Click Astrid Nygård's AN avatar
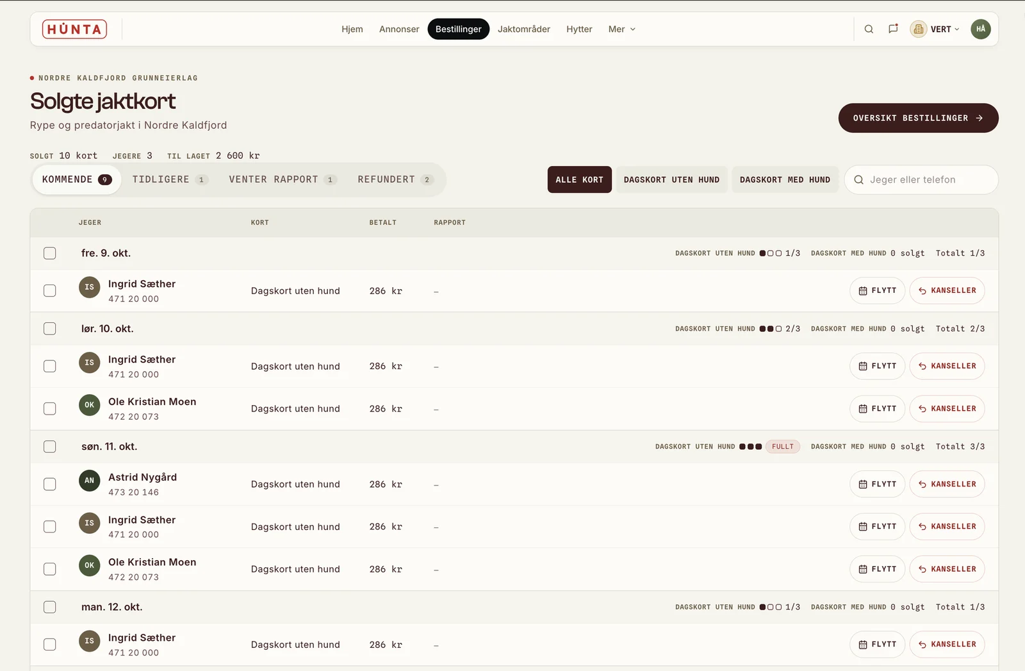 click(x=90, y=481)
